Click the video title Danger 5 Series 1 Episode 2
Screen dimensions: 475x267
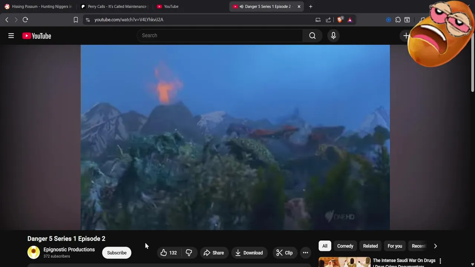point(66,238)
